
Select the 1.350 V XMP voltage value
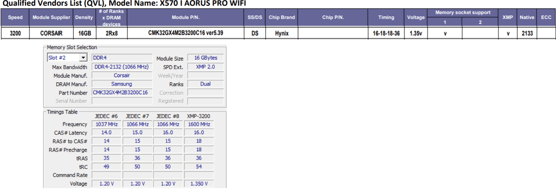point(199,184)
